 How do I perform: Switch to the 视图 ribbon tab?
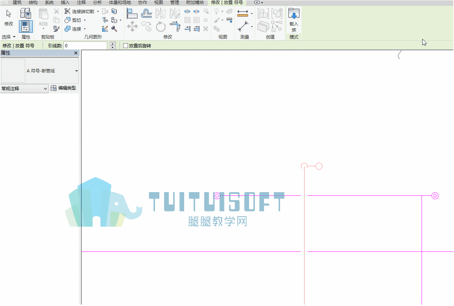[159, 3]
